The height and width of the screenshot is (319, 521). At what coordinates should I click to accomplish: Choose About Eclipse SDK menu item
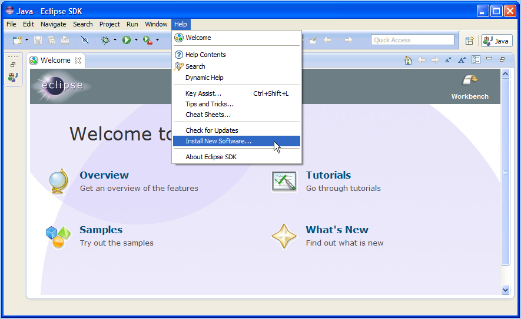tap(237, 157)
